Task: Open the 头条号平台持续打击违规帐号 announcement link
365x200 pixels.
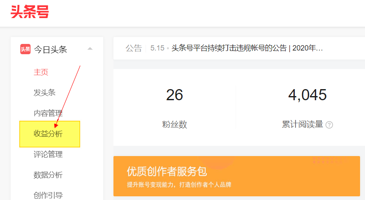Action: point(247,48)
